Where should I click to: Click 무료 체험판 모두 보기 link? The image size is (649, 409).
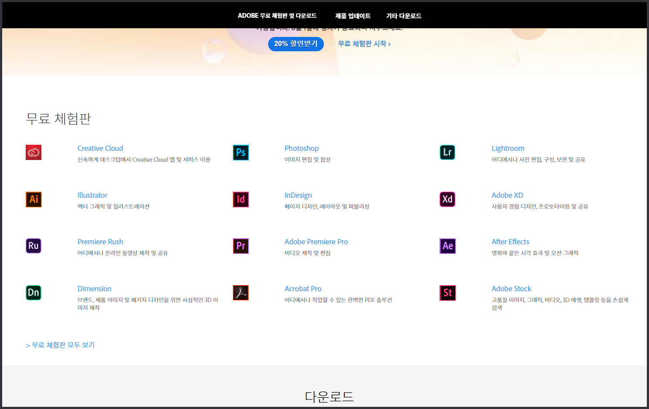pos(60,345)
